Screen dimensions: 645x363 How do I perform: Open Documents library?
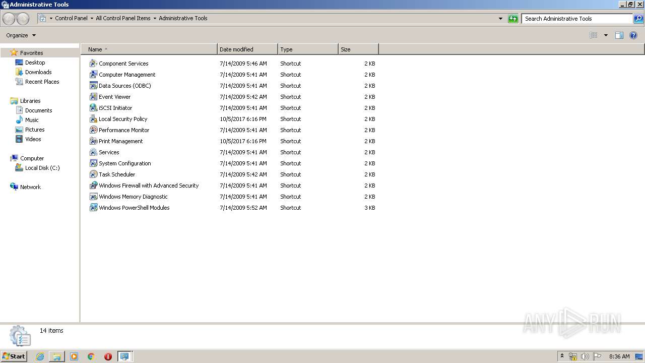click(x=38, y=110)
